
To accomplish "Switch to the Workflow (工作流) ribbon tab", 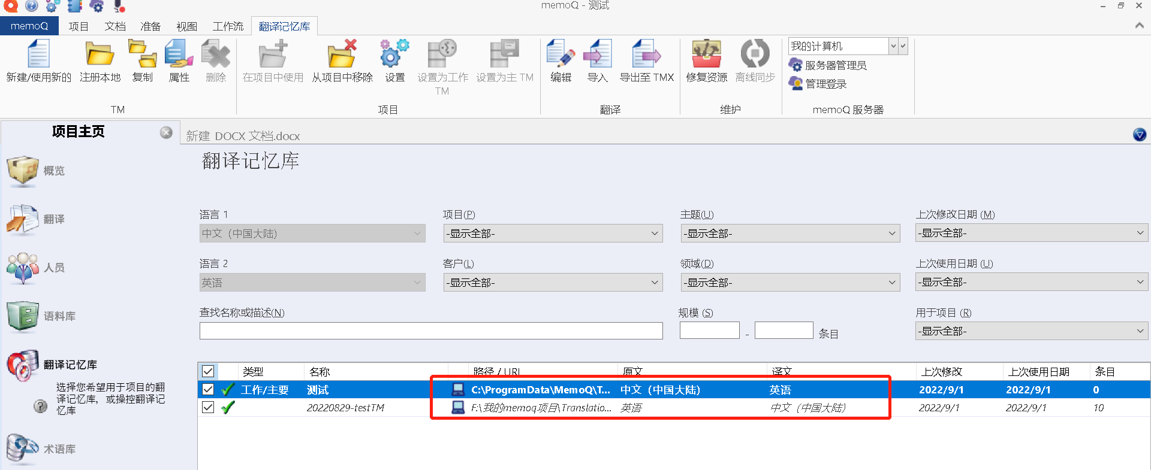I will [x=228, y=26].
